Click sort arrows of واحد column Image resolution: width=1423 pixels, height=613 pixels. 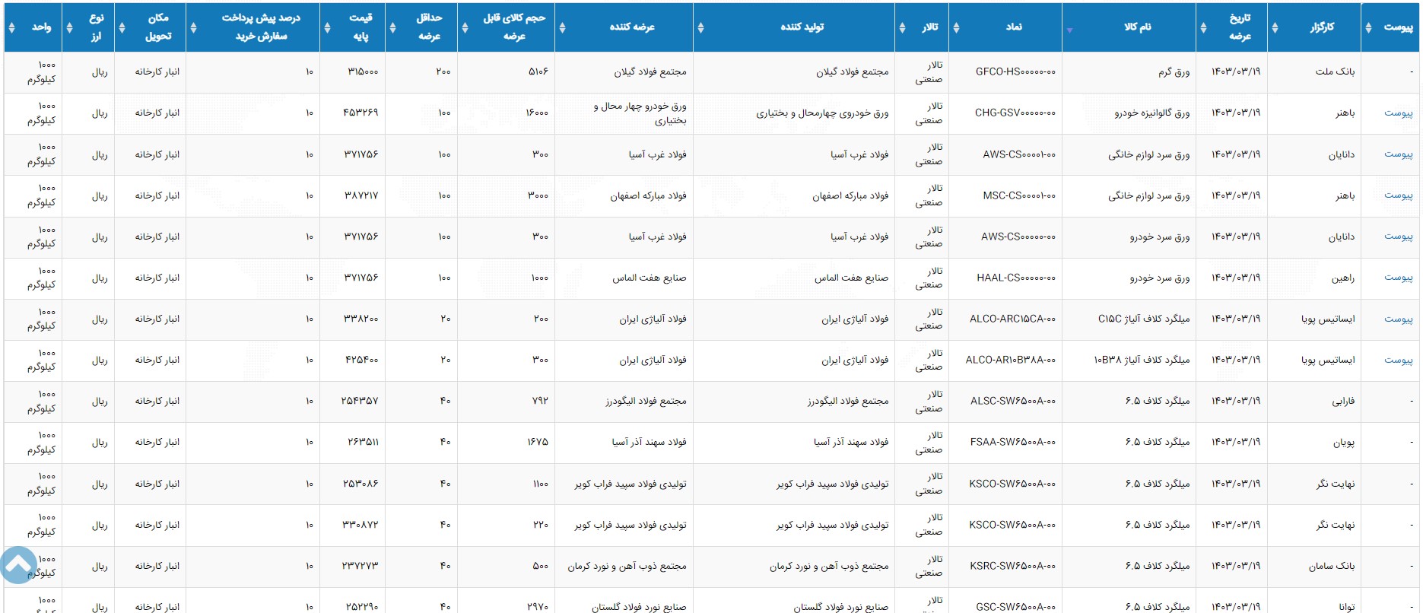(11, 27)
